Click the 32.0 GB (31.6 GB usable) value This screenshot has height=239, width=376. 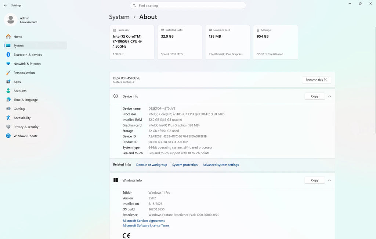[x=165, y=119]
